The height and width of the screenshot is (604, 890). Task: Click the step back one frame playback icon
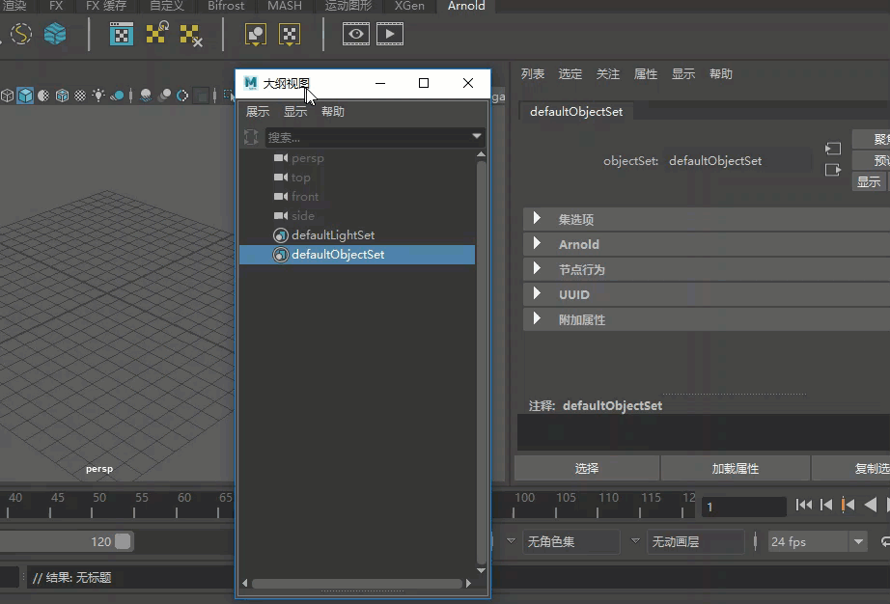point(826,505)
